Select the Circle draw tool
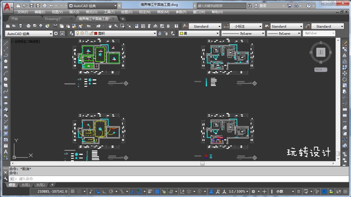The height and width of the screenshot is (197, 351). click(6, 79)
